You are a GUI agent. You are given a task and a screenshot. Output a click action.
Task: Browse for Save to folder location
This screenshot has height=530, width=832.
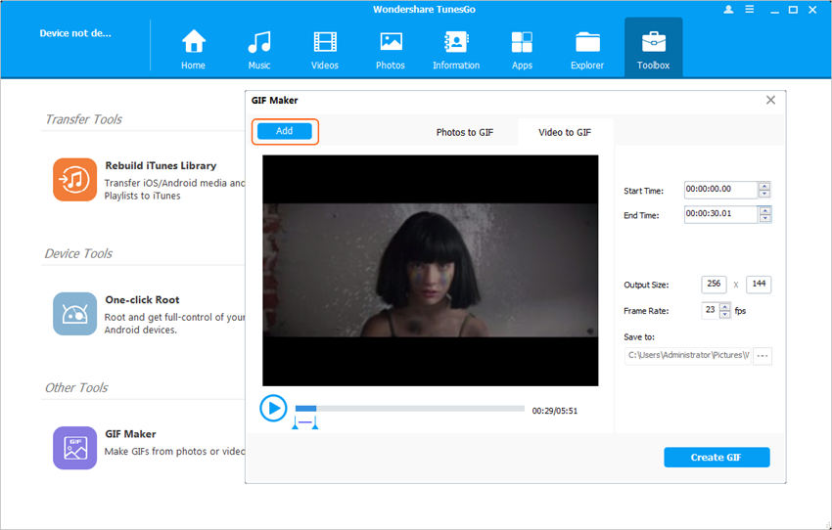pos(763,356)
